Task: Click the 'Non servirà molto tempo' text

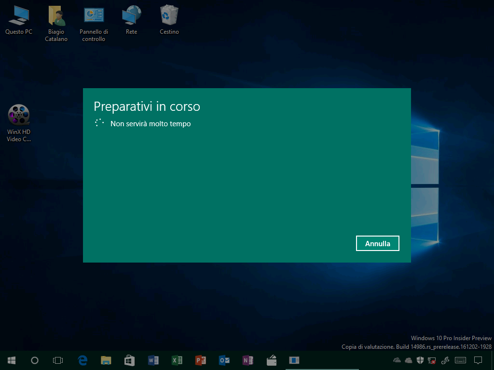Action: pos(151,124)
